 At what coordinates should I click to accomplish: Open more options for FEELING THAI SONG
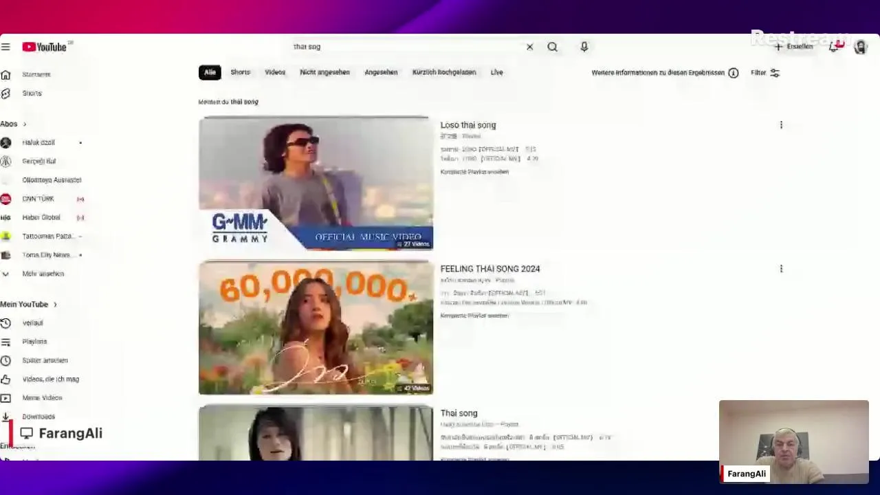pyautogui.click(x=781, y=269)
